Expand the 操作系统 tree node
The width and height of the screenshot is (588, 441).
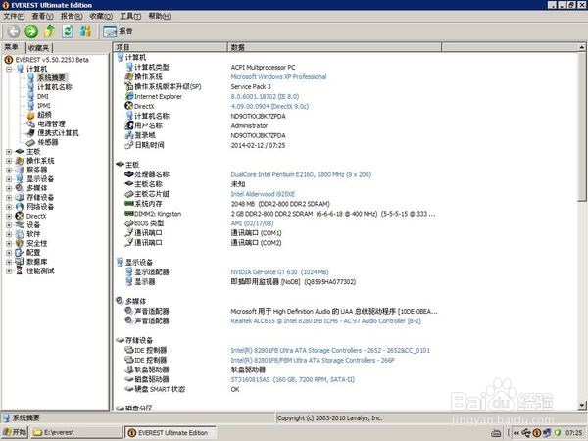click(x=9, y=161)
